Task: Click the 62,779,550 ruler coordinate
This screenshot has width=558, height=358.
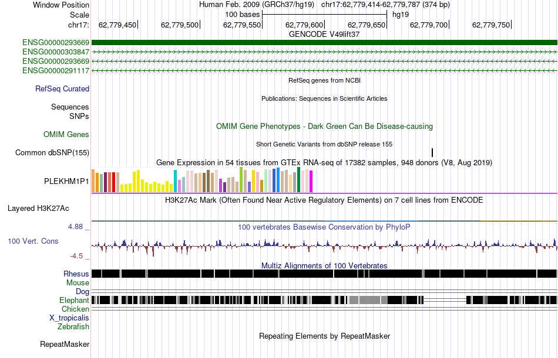Action: tap(242, 25)
